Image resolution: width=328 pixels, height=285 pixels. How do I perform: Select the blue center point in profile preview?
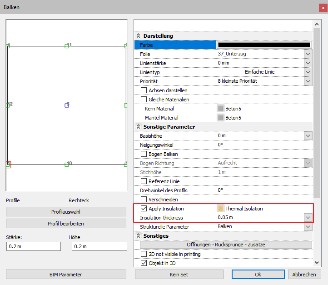pos(67,105)
